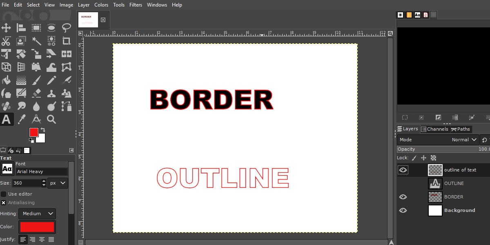Select the Heal bandage tool

[6, 106]
